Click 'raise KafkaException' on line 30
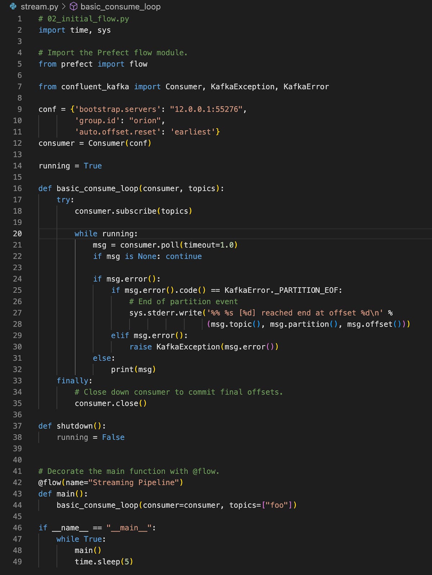Image resolution: width=432 pixels, height=575 pixels. [x=174, y=347]
